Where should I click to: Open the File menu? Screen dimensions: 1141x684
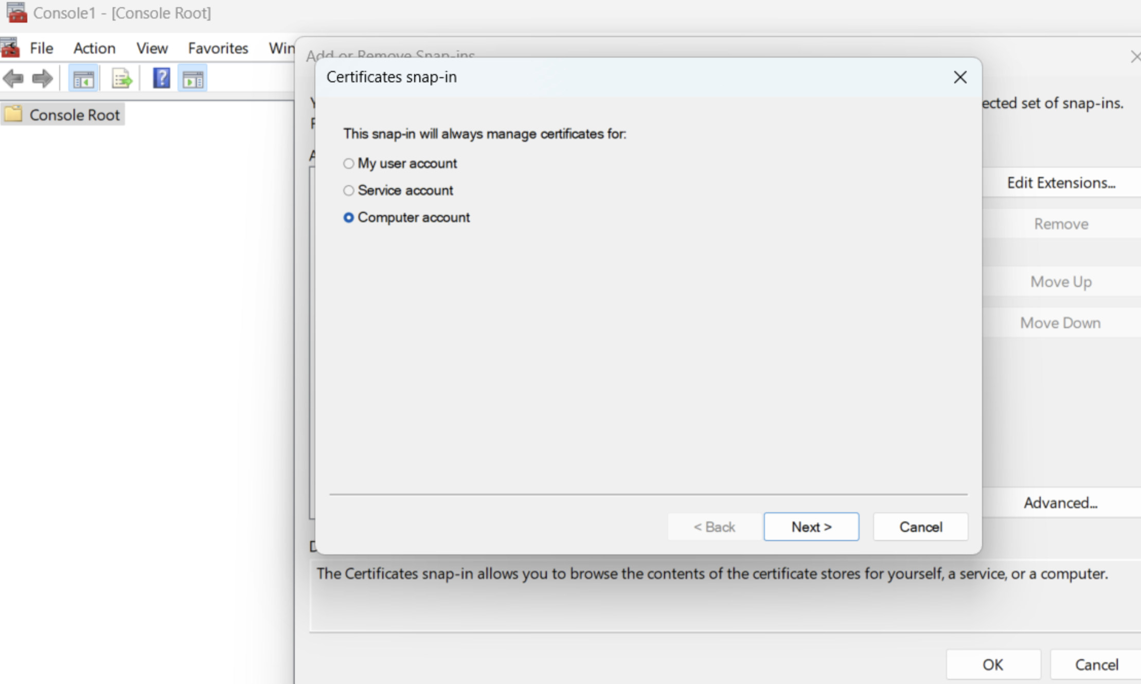click(x=41, y=48)
